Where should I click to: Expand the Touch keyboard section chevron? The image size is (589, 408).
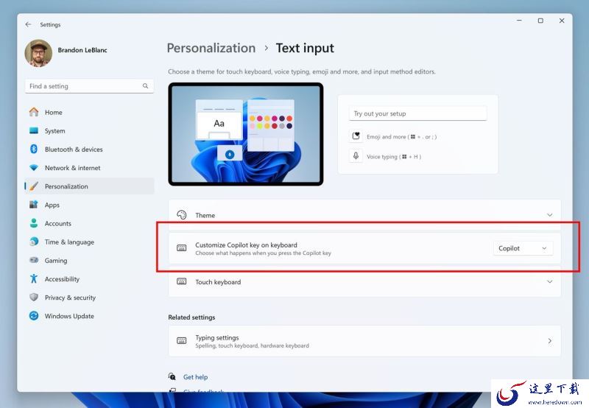click(x=549, y=281)
